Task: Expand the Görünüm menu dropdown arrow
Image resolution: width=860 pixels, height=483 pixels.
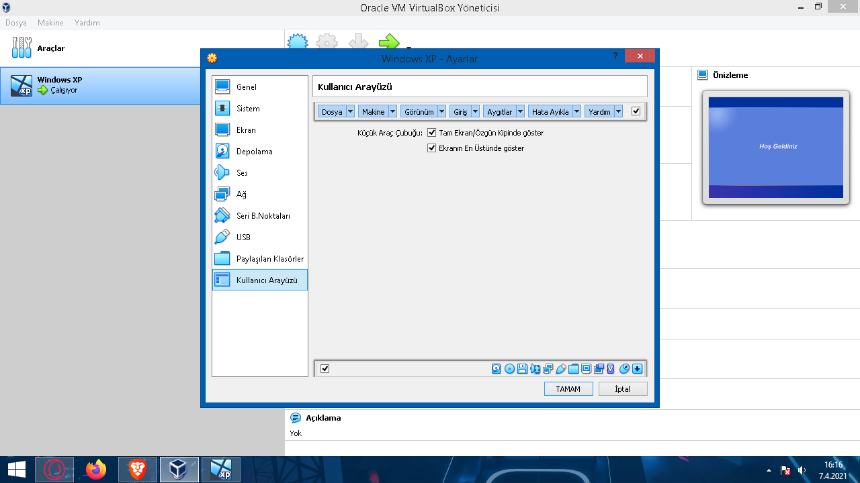Action: point(441,112)
